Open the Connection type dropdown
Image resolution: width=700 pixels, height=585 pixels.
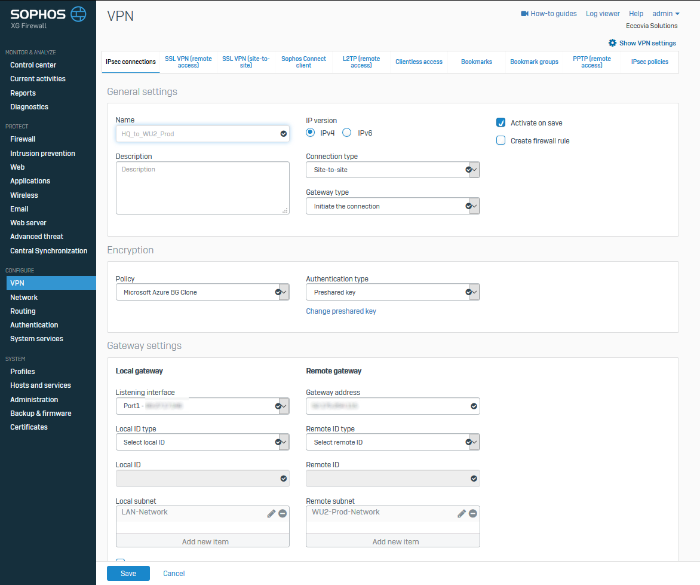tap(392, 170)
